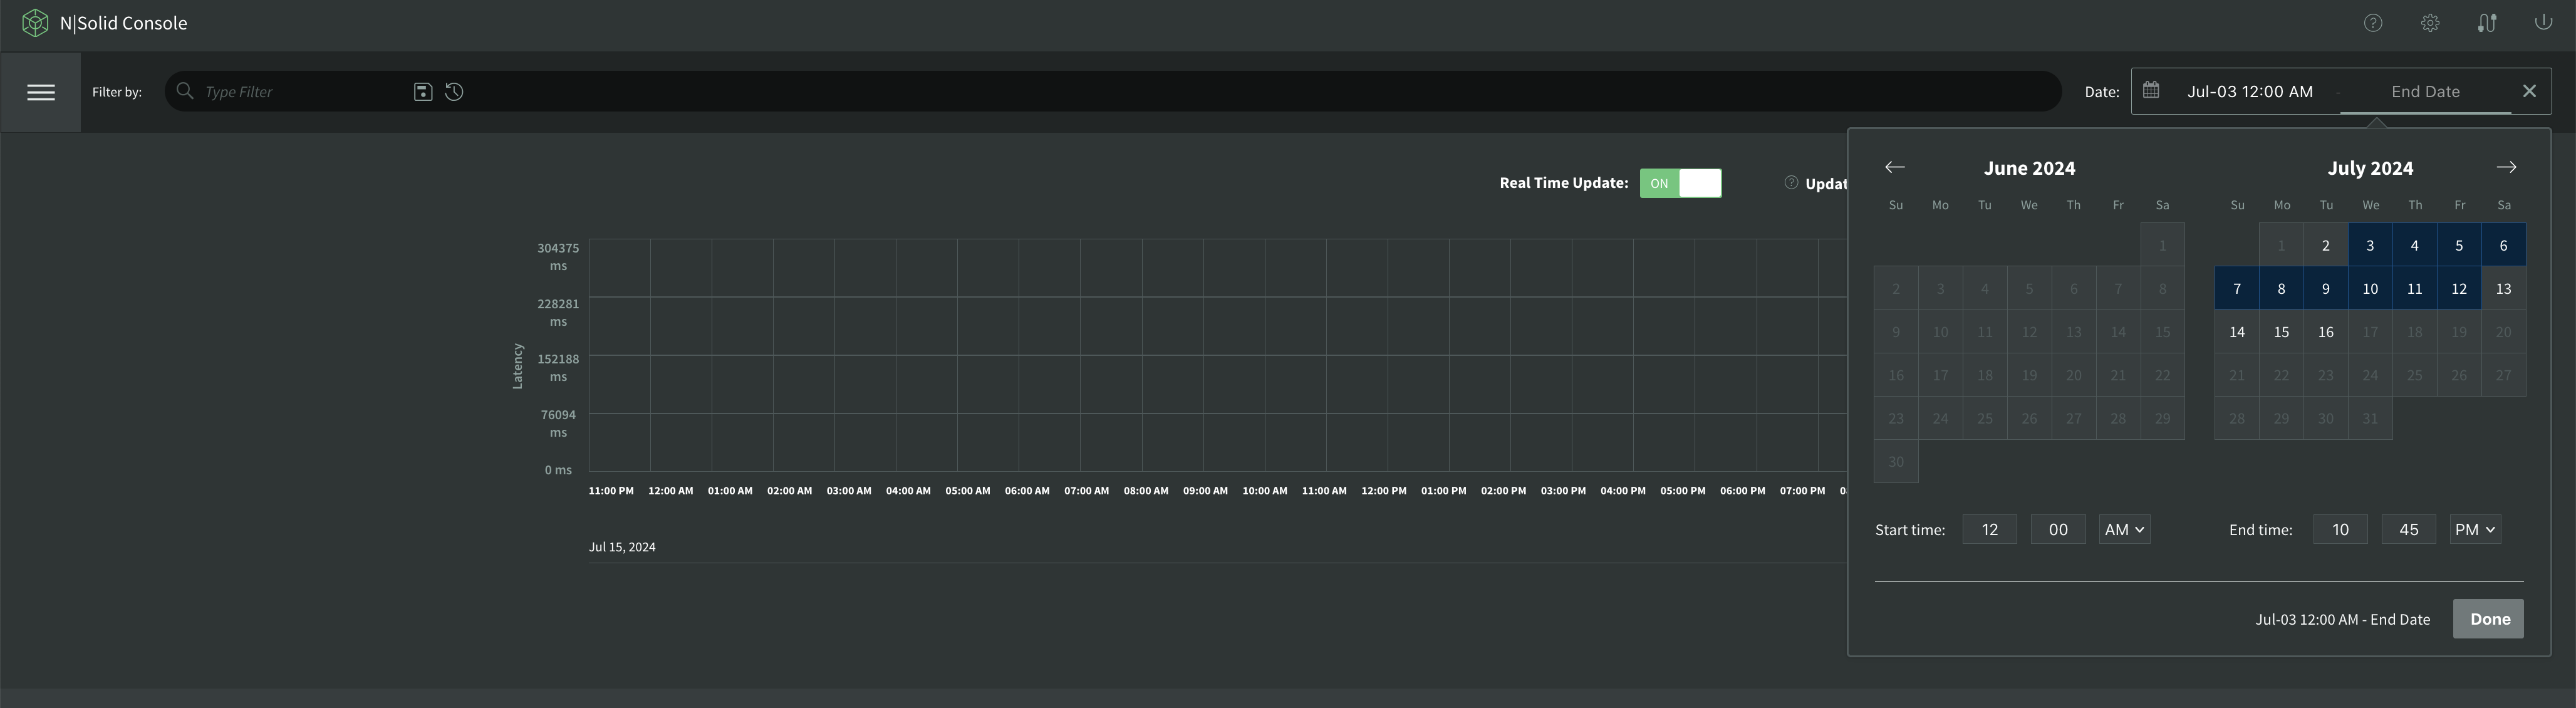
Task: Select July 8 in calendar
Action: [2281, 288]
